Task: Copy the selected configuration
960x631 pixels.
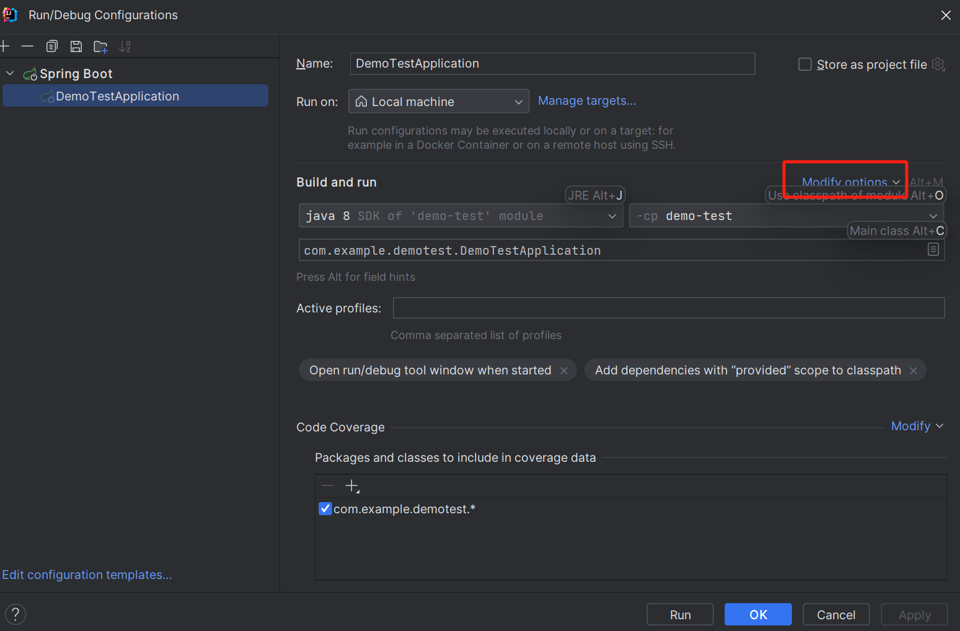Action: [52, 46]
